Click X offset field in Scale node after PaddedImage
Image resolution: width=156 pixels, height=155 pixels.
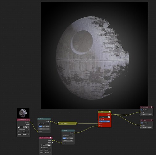coord(41,129)
